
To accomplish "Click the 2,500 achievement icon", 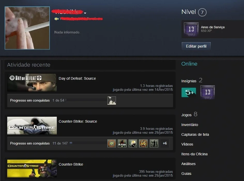I will pyautogui.click(x=122, y=143).
